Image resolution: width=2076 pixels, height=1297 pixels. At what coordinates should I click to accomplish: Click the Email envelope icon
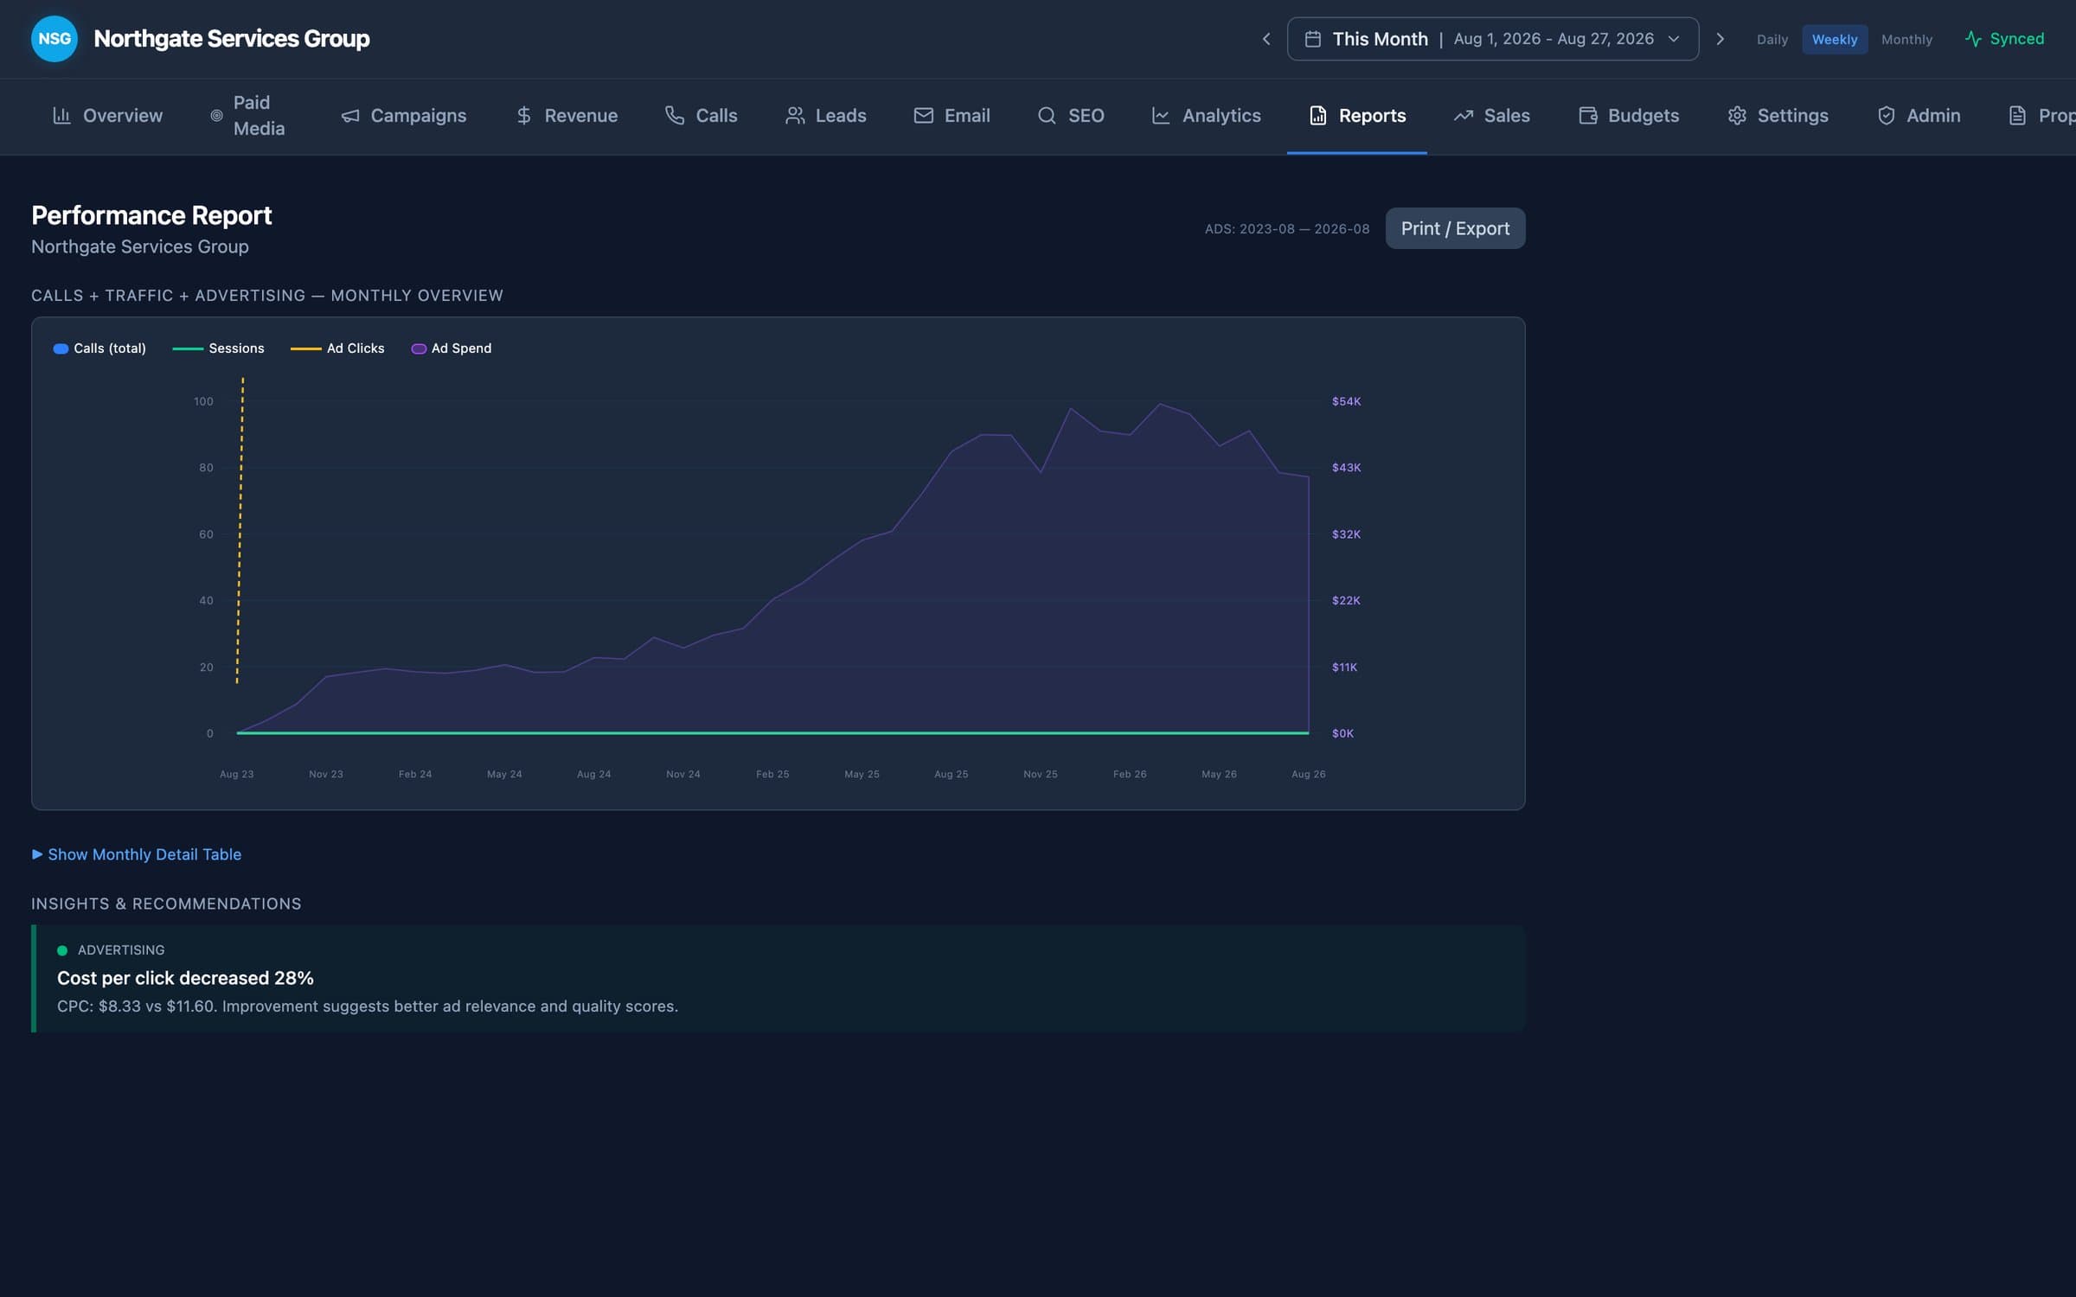923,115
